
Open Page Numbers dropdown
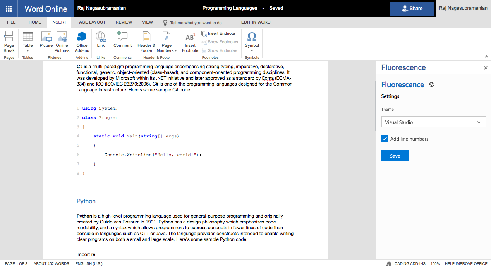pyautogui.click(x=167, y=42)
